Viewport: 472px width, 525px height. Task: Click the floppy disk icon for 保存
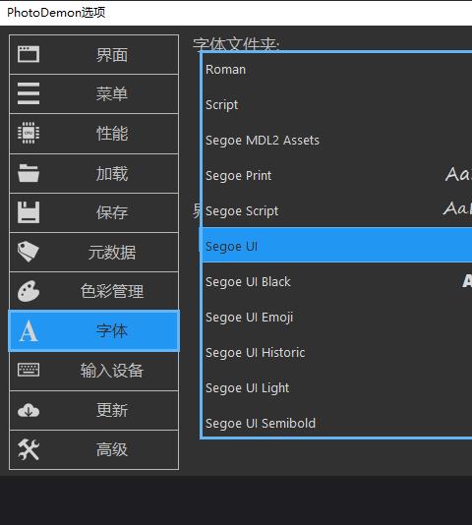coord(29,212)
